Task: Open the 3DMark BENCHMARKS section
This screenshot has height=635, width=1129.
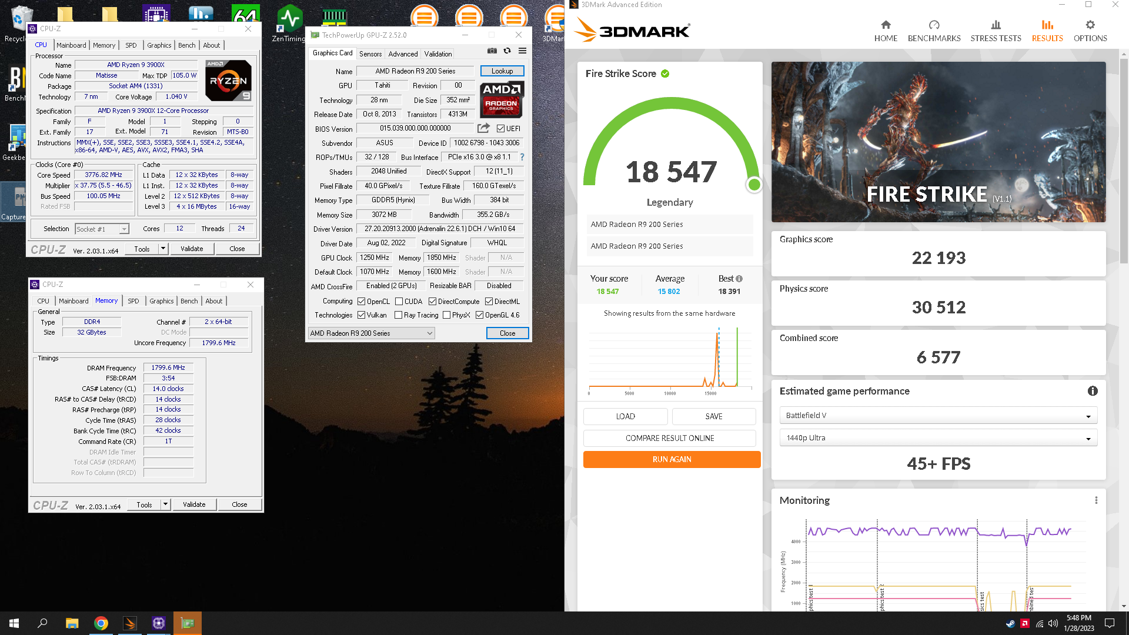Action: (934, 31)
